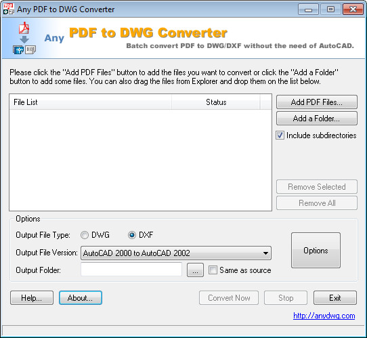Click the "Any PDF to DWG Converter" title text
367x338 pixels.
(x=66, y=9)
